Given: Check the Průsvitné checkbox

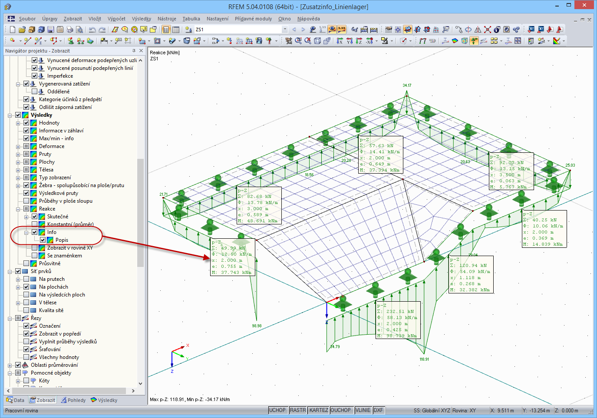Looking at the screenshot, I should click(26, 263).
